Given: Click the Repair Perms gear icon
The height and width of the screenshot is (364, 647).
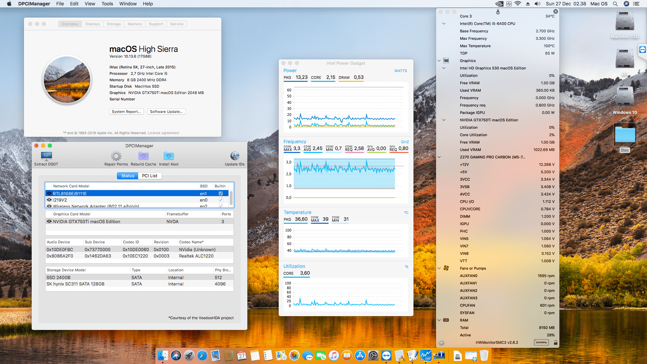Looking at the screenshot, I should [116, 156].
